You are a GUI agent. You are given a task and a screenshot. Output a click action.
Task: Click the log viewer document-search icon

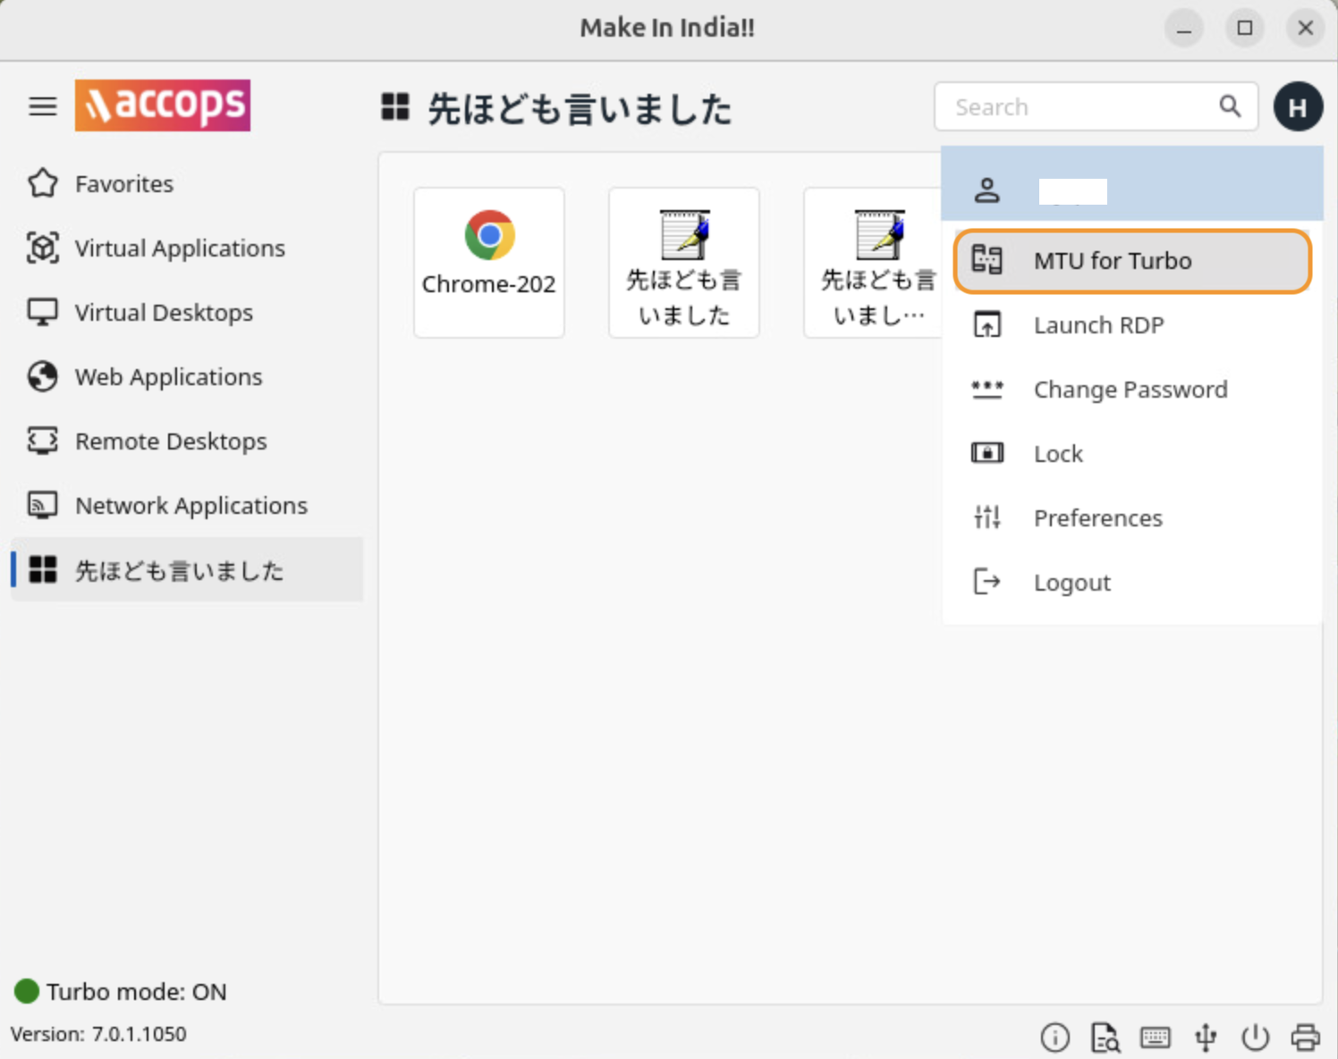tap(1105, 1037)
